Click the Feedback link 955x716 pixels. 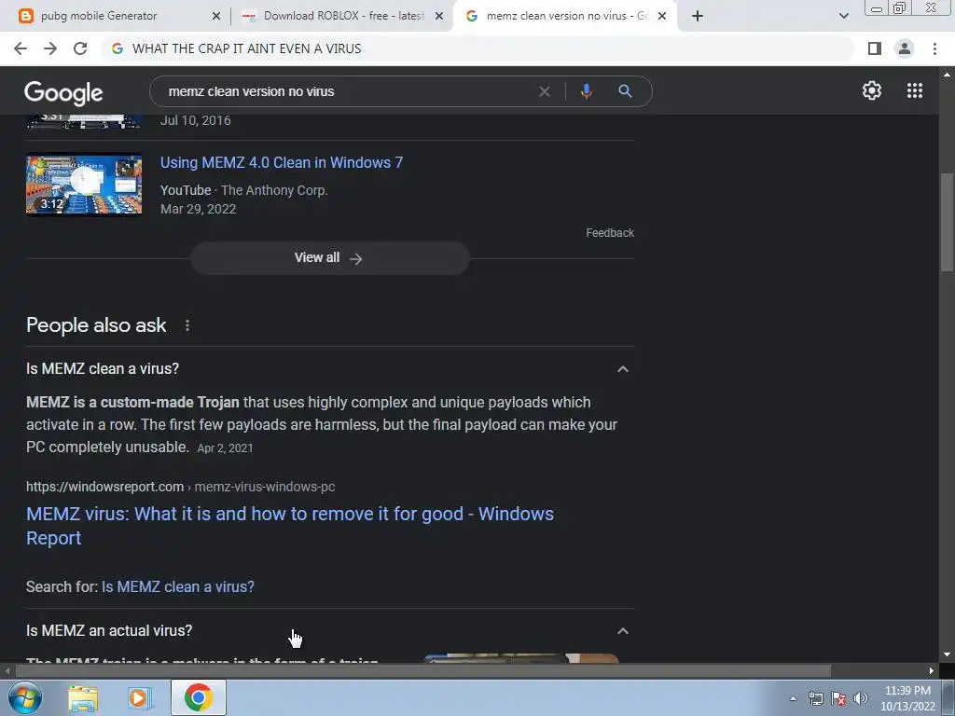[610, 232]
